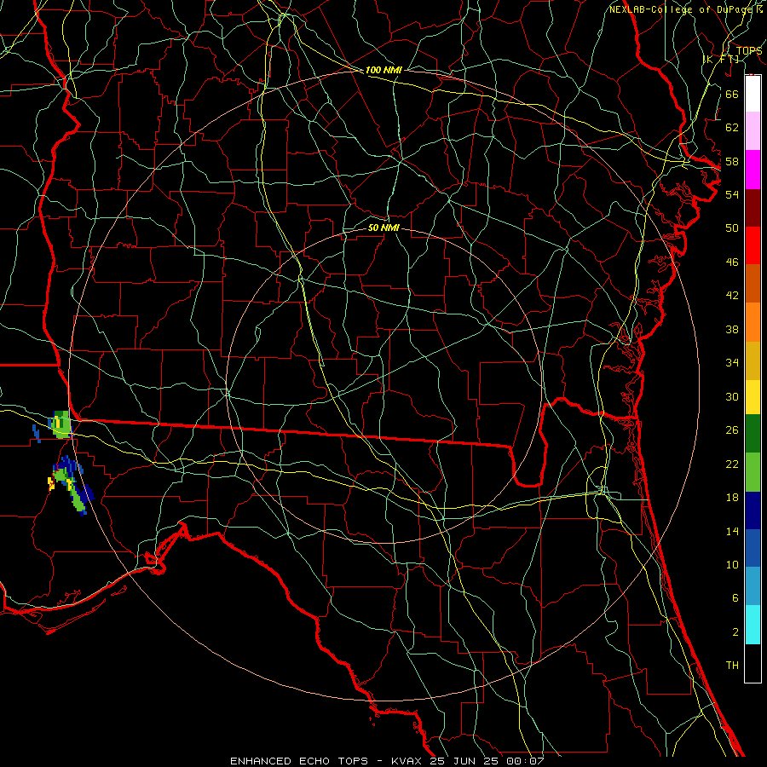This screenshot has width=767, height=767.
Task: Click the '46' legend value
Action: tap(732, 262)
